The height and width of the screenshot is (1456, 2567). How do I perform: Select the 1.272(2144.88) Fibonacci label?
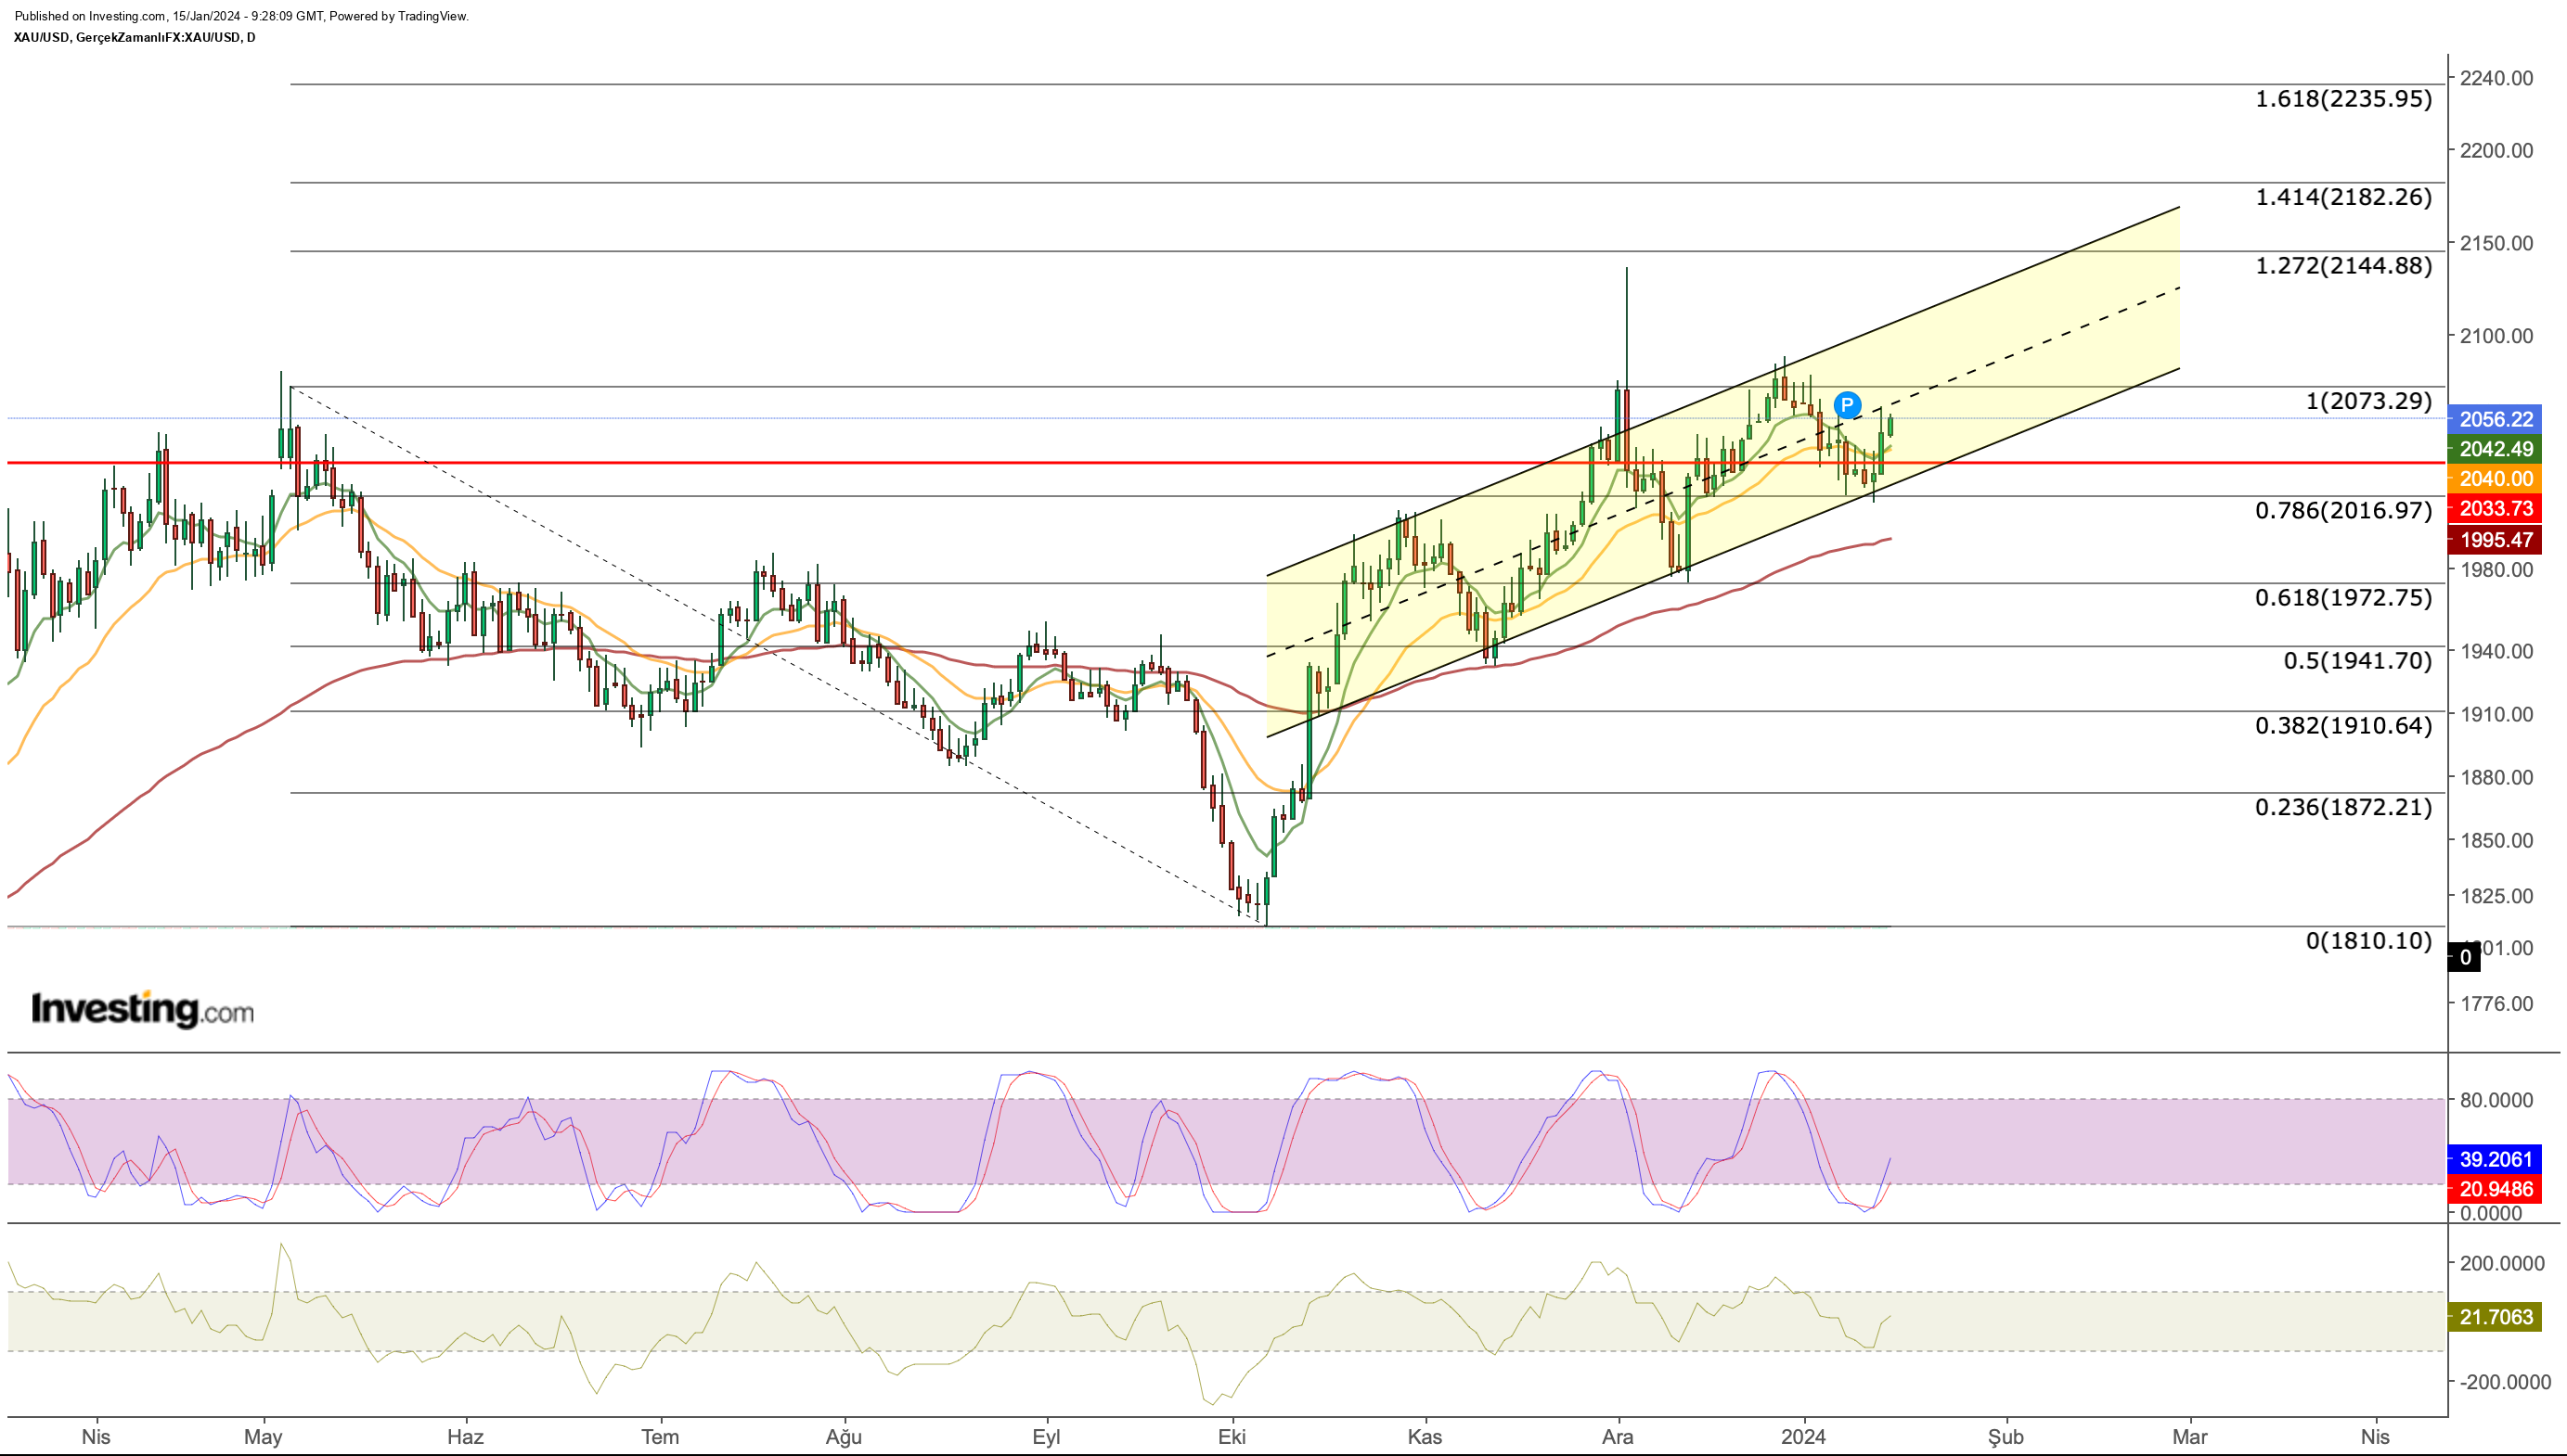pos(2343,266)
